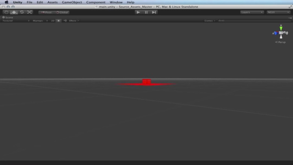Select the Hand view tool
Image resolution: width=293 pixels, height=165 pixels.
click(6, 12)
